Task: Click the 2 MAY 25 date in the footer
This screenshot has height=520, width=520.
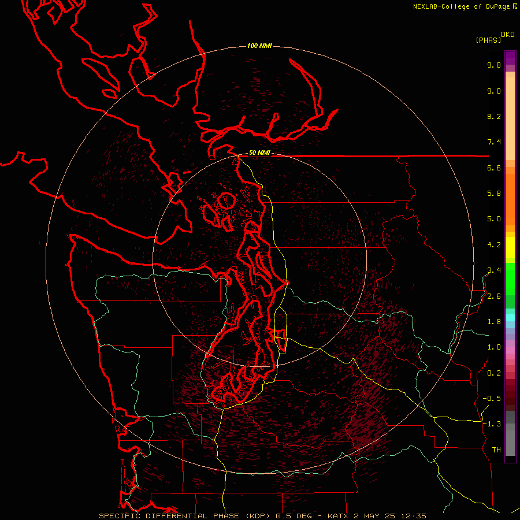Action: click(x=374, y=516)
